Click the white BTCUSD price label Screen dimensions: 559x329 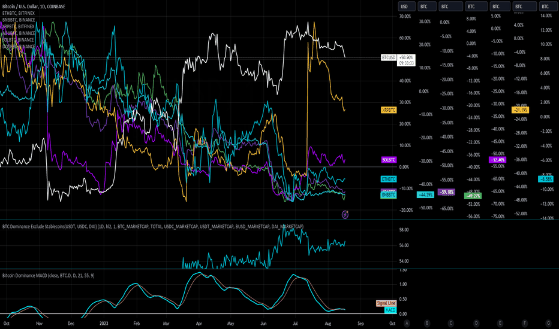(389, 57)
